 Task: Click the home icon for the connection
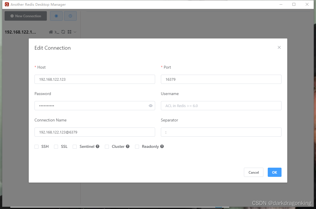click(x=51, y=32)
